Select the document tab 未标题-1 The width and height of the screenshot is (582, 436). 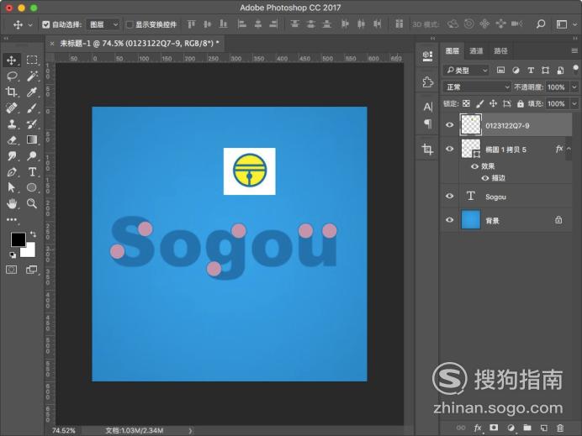click(x=140, y=44)
